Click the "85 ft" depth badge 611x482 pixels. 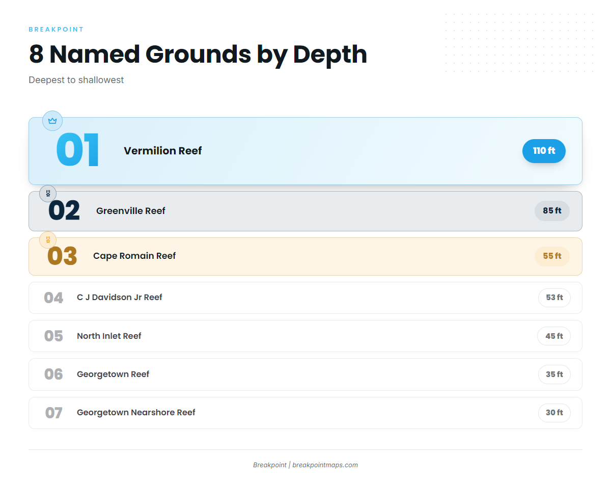tap(552, 211)
